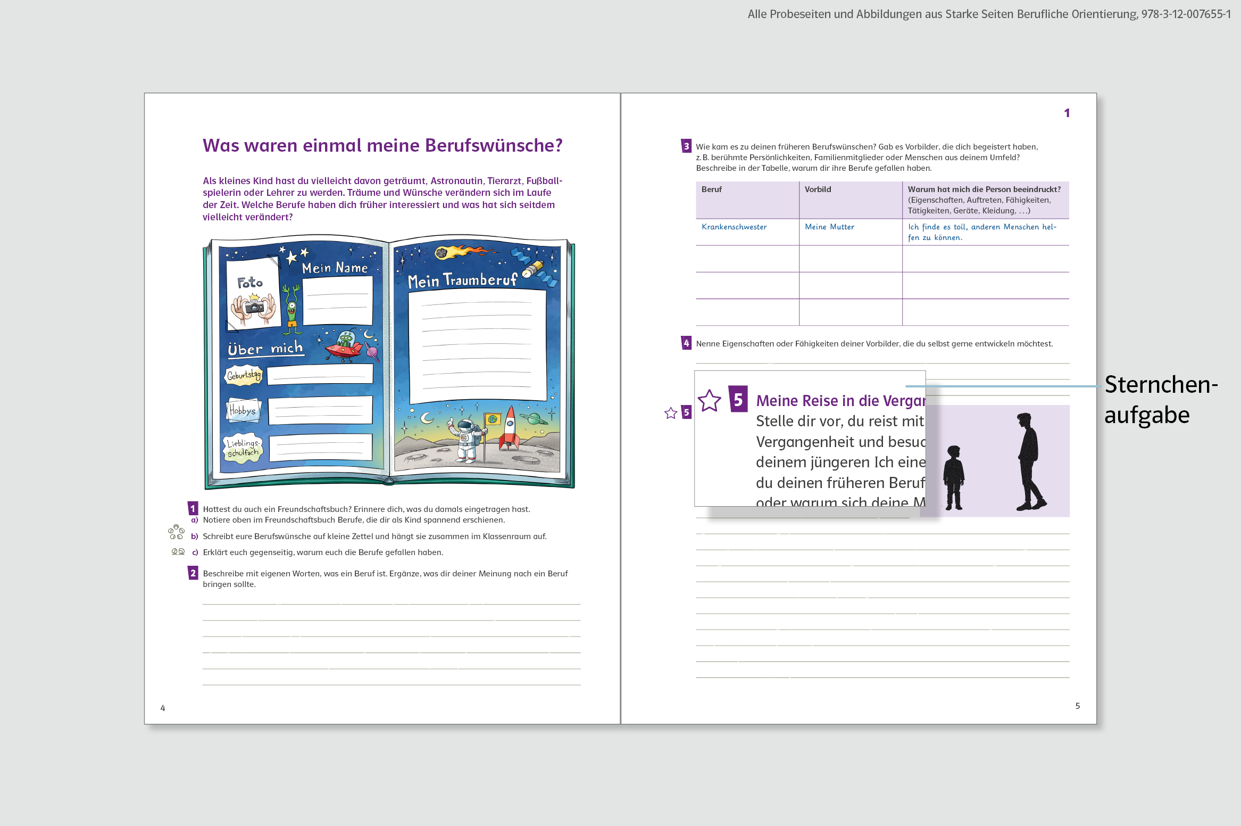The width and height of the screenshot is (1241, 826).
Task: Click the "Alle Probeseiten und Abbildungen" header line
Action: 989,14
